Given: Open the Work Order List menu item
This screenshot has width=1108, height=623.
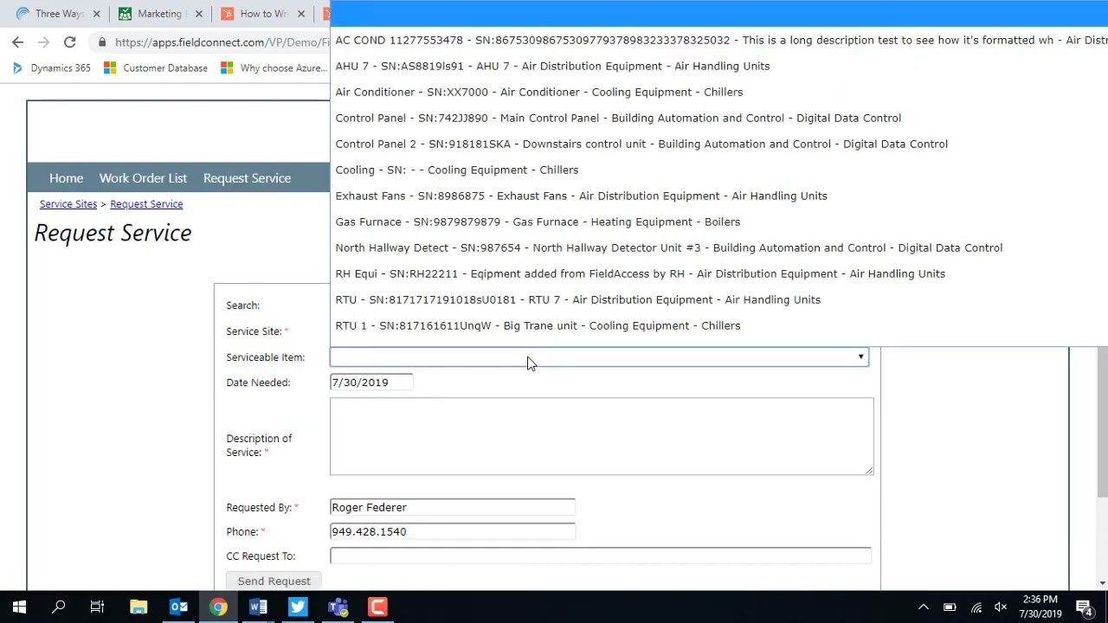Looking at the screenshot, I should click(143, 178).
